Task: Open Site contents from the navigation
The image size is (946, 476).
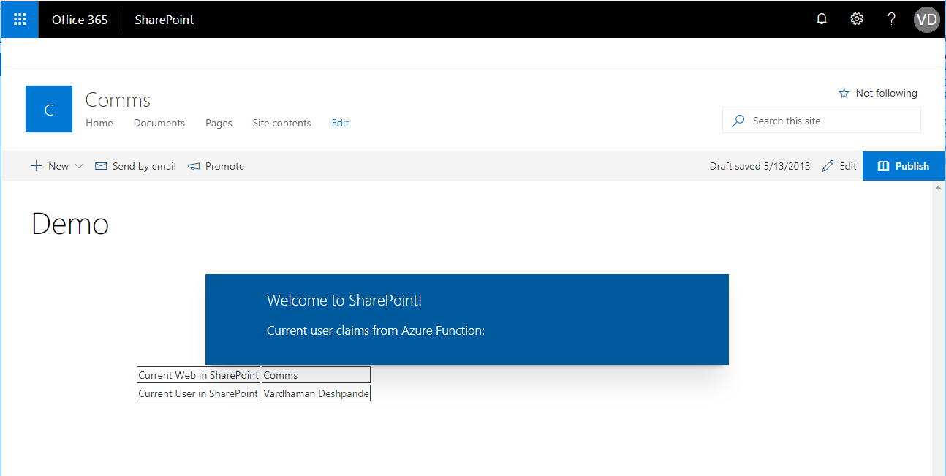Action: (281, 123)
